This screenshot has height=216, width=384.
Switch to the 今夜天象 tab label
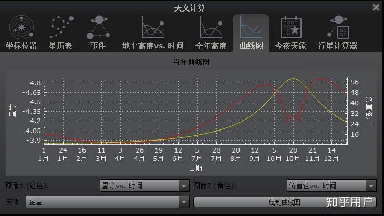(x=290, y=46)
